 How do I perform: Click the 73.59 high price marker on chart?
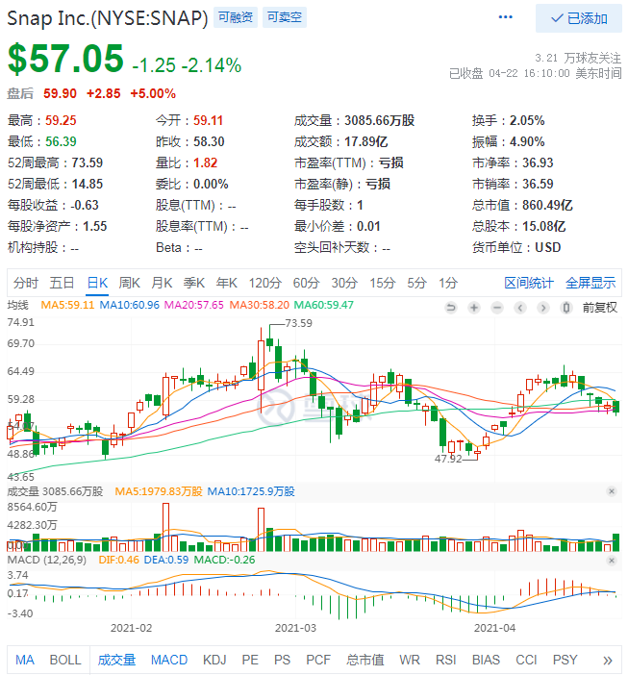(x=299, y=323)
